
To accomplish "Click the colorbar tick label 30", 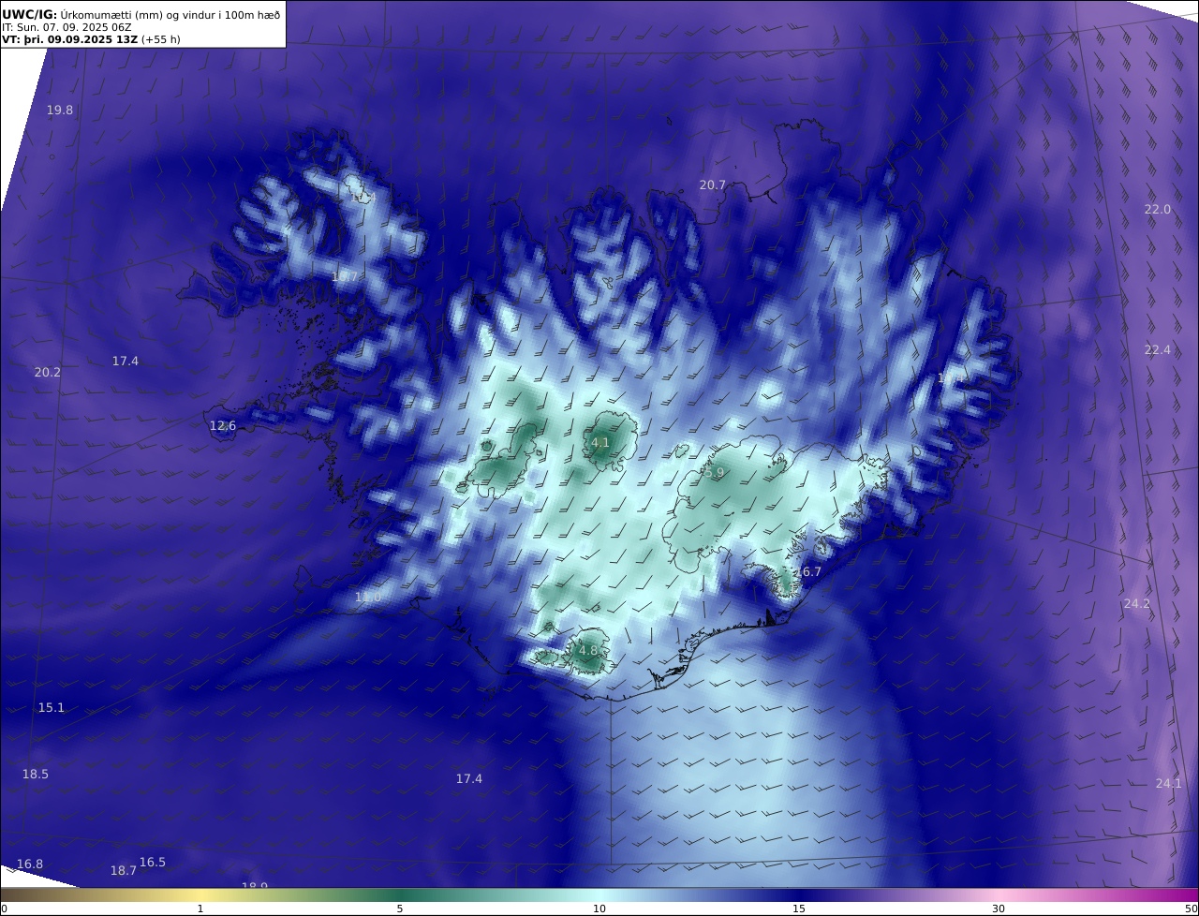I will click(999, 909).
